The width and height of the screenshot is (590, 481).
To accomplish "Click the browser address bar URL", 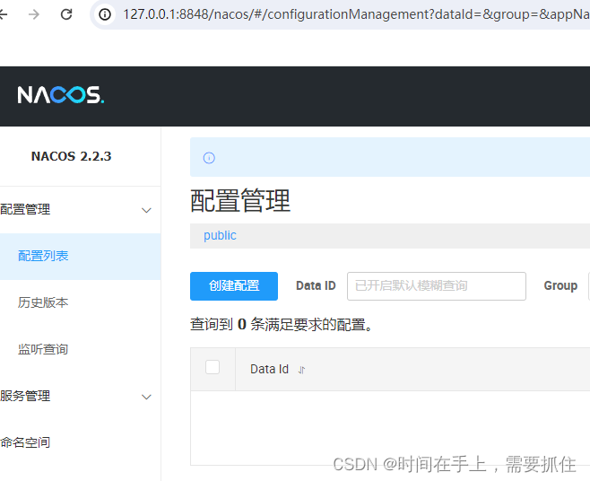I will (356, 14).
